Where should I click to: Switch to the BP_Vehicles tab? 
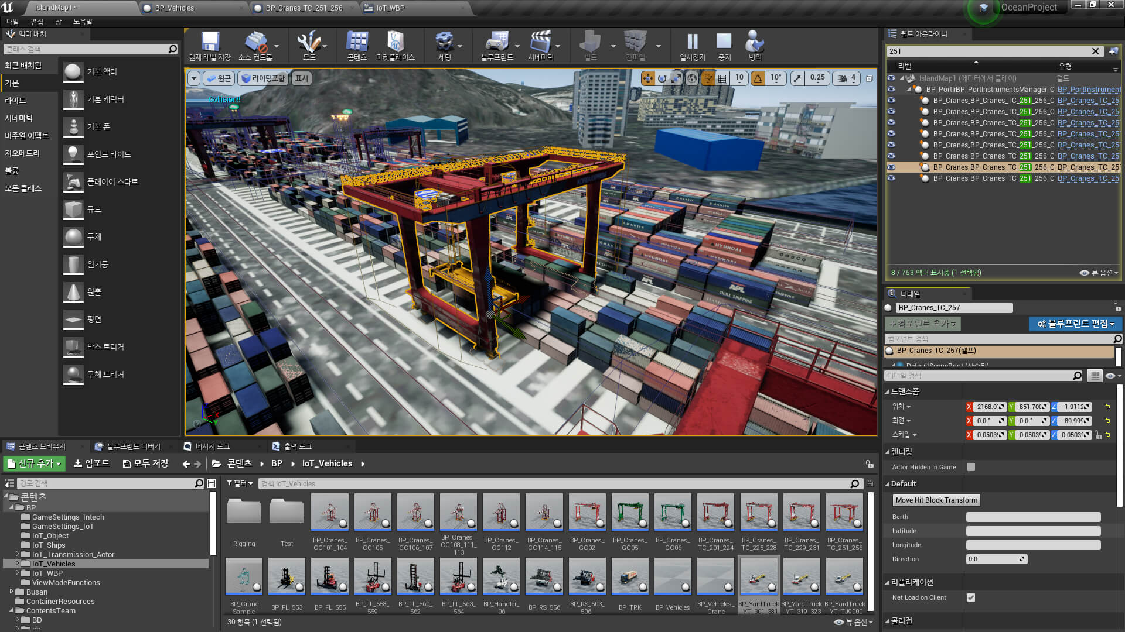[x=174, y=8]
